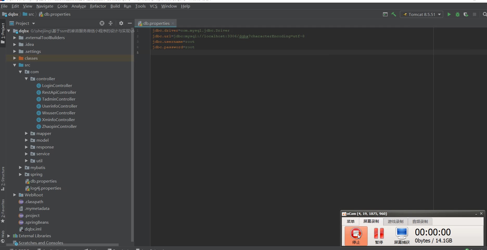This screenshot has height=250, width=487.
Task: Expand the mapper package folder
Action: click(26, 133)
